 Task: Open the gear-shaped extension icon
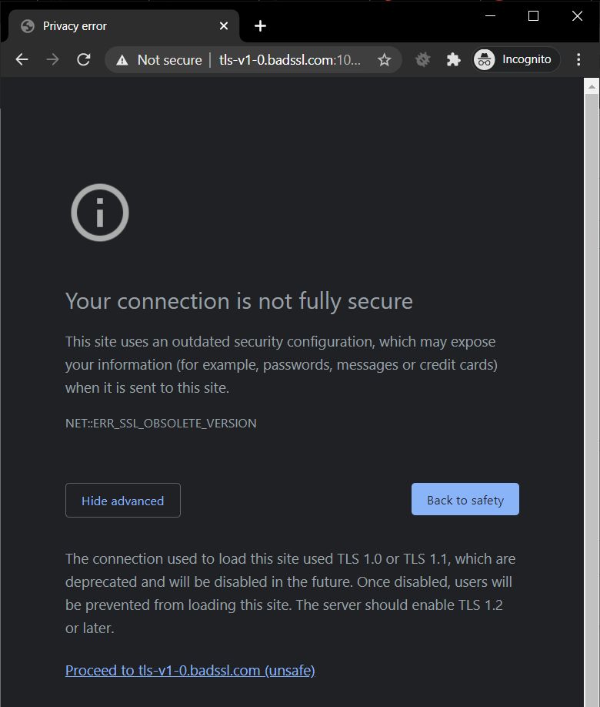tap(422, 59)
